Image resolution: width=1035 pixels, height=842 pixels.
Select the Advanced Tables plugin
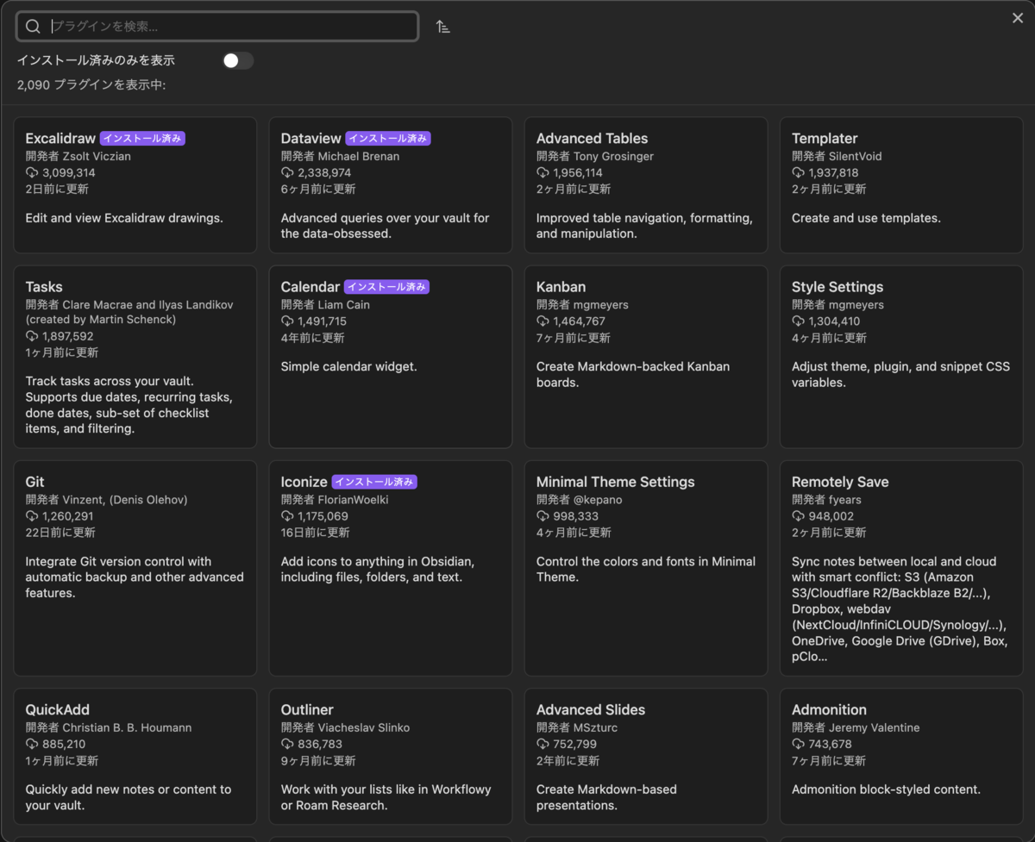pos(645,185)
